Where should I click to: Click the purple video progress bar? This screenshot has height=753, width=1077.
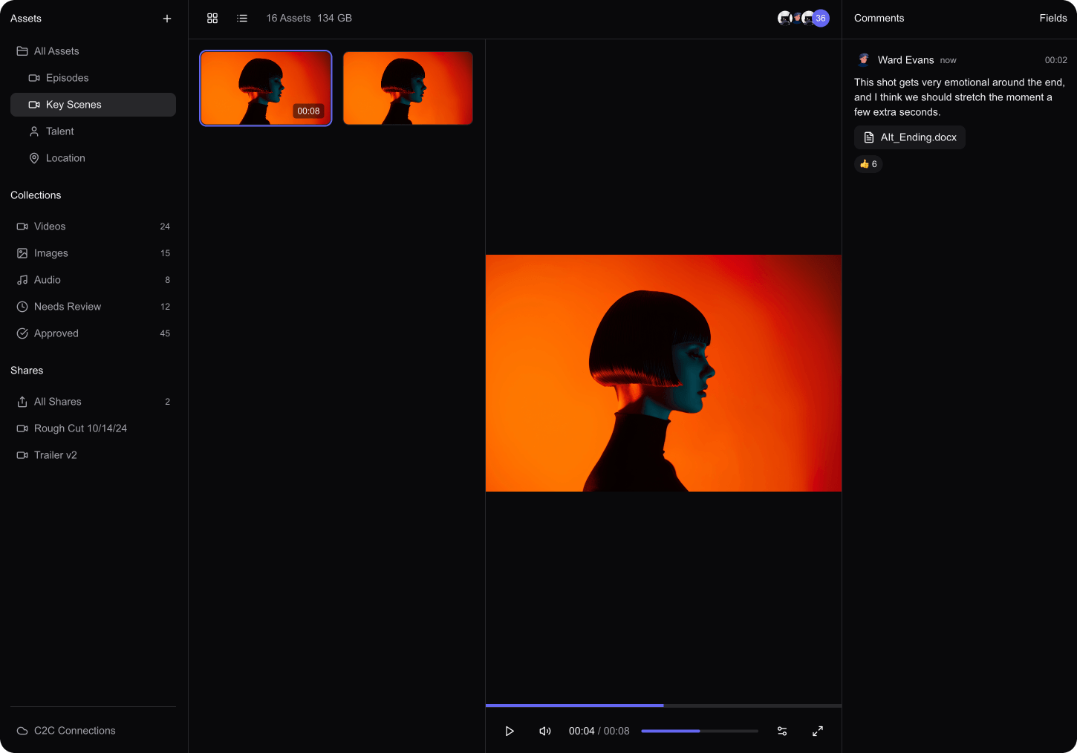click(663, 705)
